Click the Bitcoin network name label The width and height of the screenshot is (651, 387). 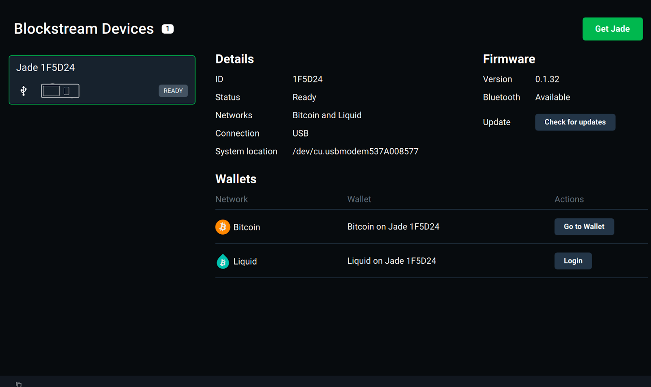(247, 227)
